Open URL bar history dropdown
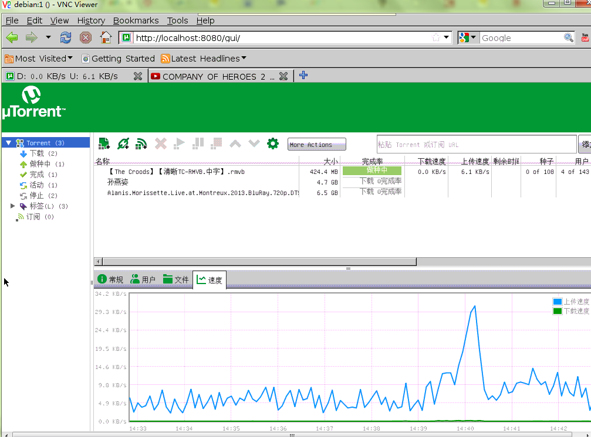Viewport: 591px width, 437px height. click(446, 37)
